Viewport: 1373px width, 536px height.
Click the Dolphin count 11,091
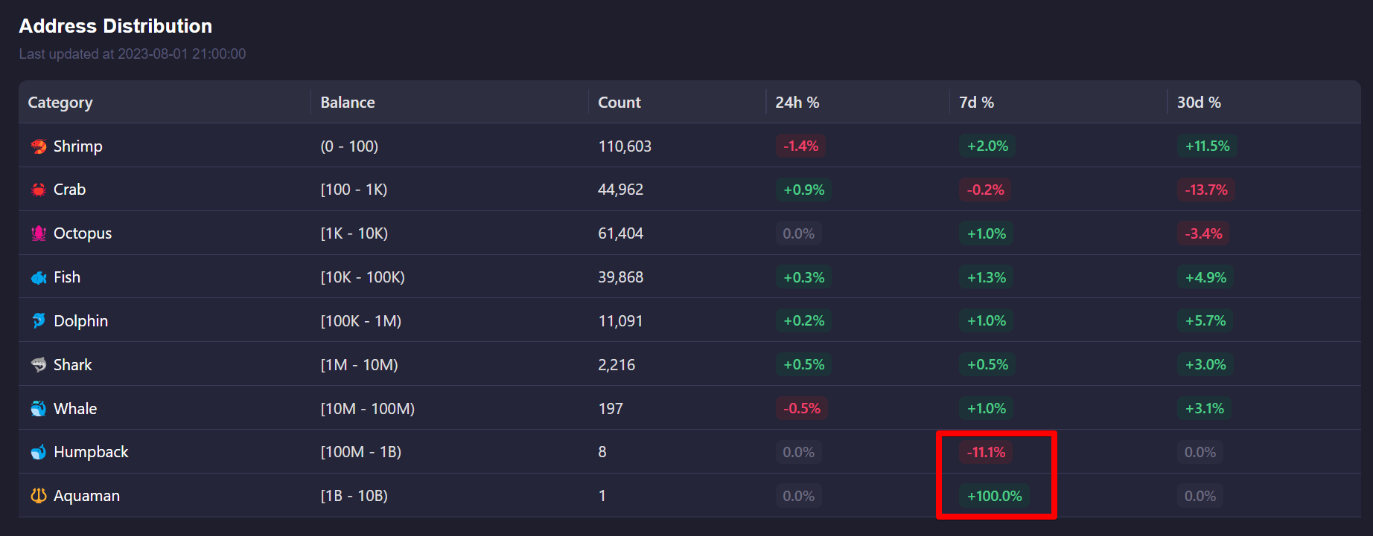620,321
